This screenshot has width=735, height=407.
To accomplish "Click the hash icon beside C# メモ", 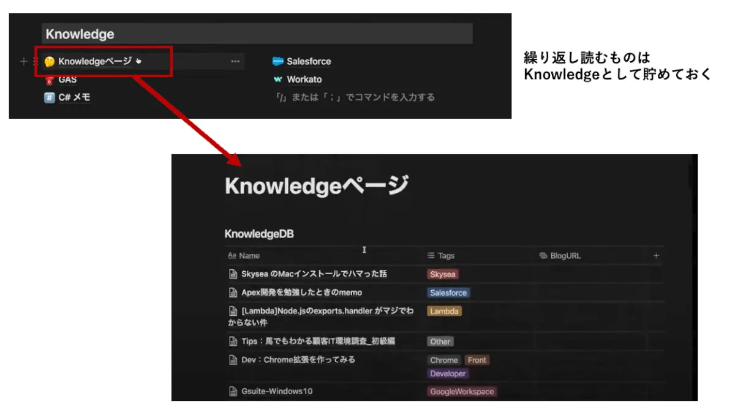I will [x=50, y=97].
